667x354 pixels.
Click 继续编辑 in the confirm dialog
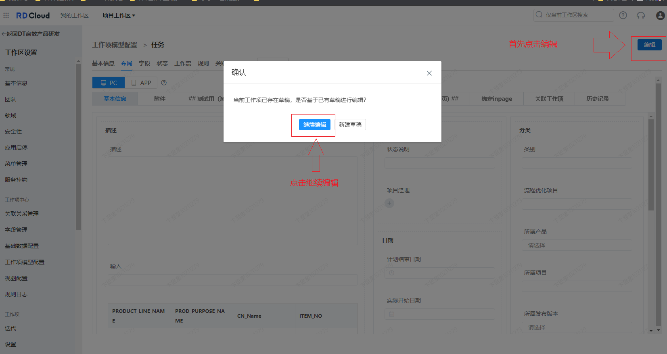[315, 125]
